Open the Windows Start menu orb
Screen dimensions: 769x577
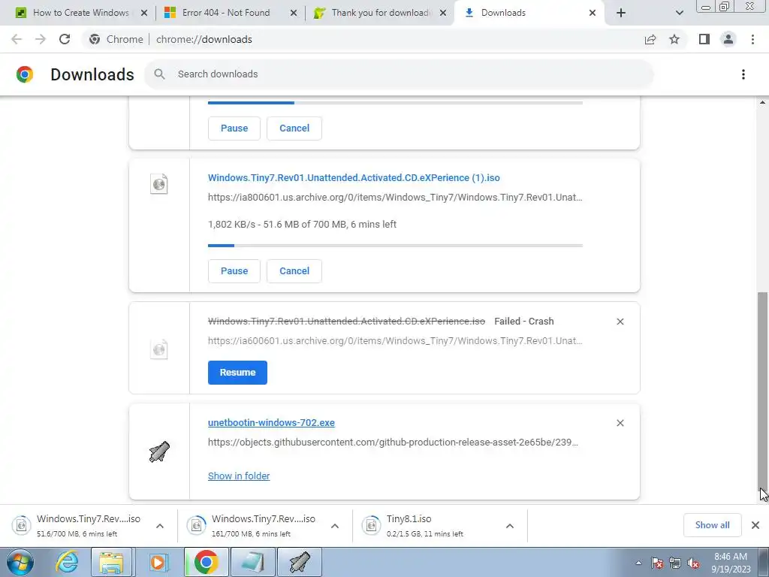(20, 562)
